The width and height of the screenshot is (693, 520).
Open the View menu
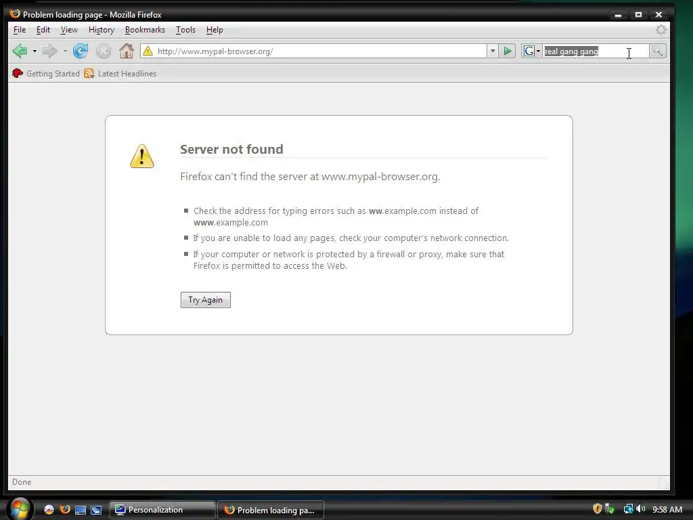pos(69,30)
